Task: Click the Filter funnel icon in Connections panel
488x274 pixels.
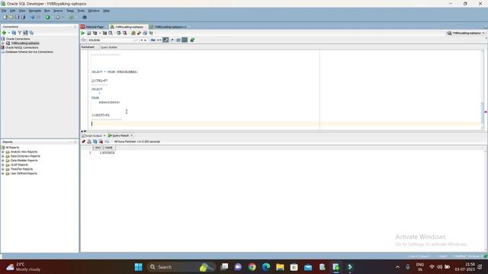Action: pos(20,33)
